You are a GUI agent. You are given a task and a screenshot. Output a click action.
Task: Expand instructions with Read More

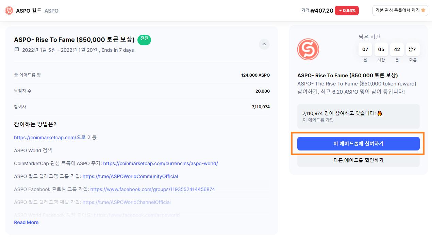coord(26,222)
